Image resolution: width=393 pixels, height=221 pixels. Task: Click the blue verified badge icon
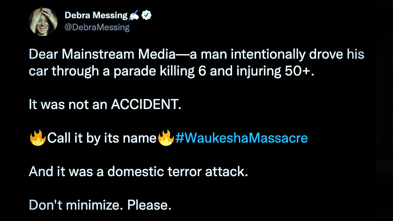(x=146, y=15)
